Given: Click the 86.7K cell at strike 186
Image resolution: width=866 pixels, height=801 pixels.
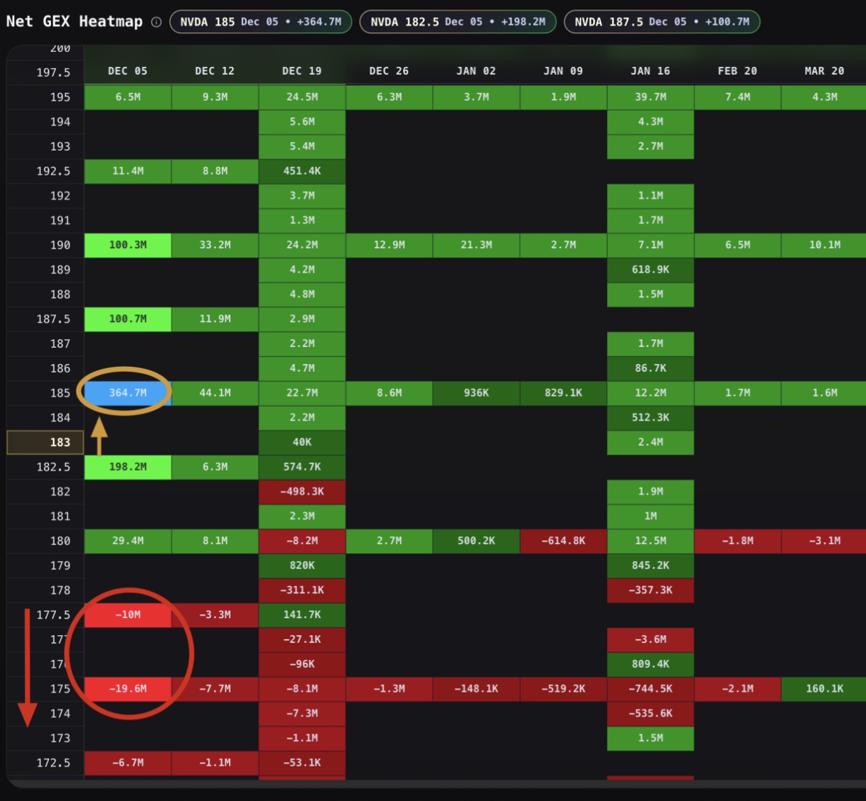Looking at the screenshot, I should pyautogui.click(x=650, y=368).
